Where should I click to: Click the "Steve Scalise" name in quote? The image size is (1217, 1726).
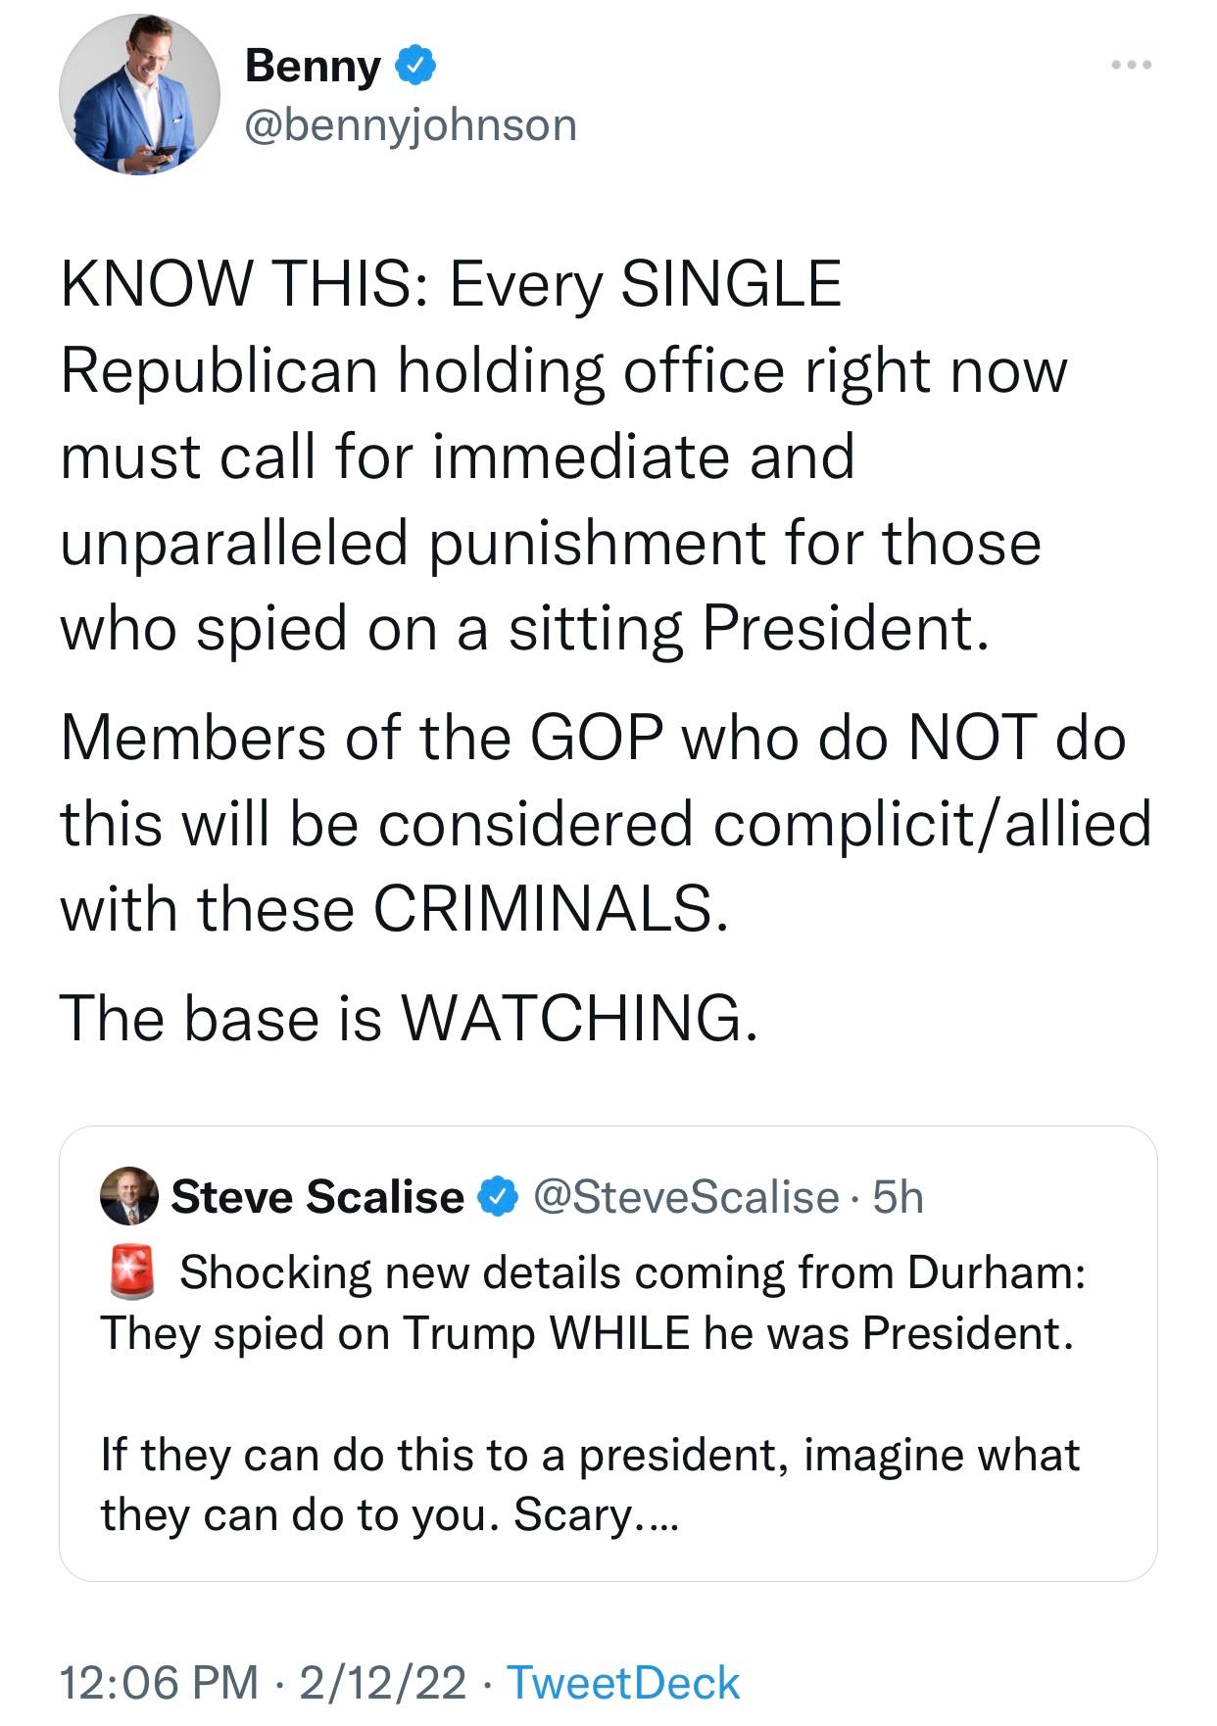click(x=317, y=1196)
